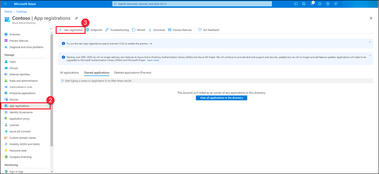Dismiss the ADAL deprecation notice banner

point(370,55)
